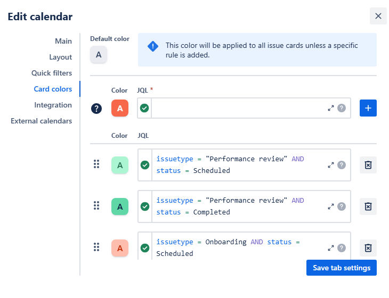Expand JQL editor for Performance review Scheduled
This screenshot has width=389, height=298.
tap(331, 165)
